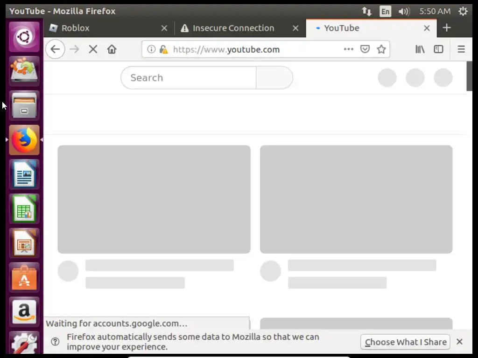This screenshot has width=478, height=358.
Task: Close the Insecure Connection tab
Action: [295, 28]
